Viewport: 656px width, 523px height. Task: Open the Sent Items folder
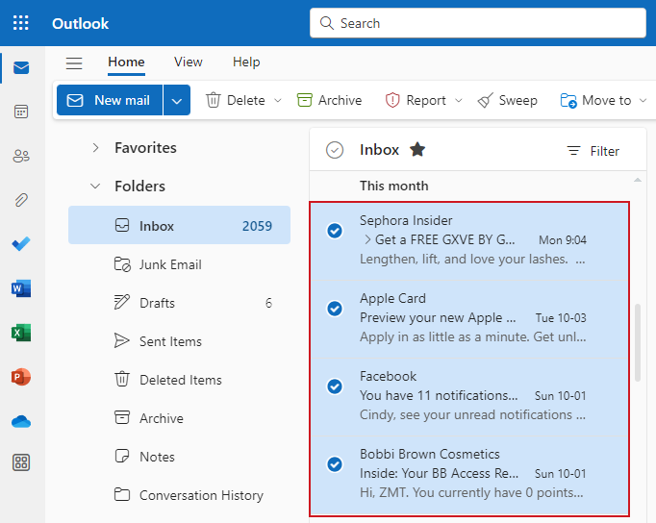(x=179, y=341)
